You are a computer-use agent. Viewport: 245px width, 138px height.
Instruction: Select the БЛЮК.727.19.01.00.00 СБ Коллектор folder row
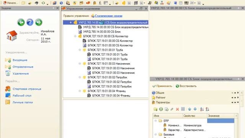click(x=106, y=36)
